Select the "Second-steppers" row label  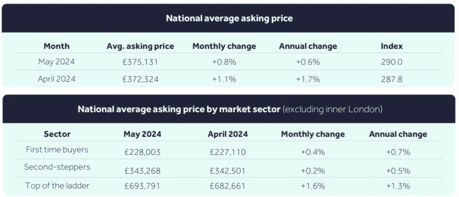point(57,167)
